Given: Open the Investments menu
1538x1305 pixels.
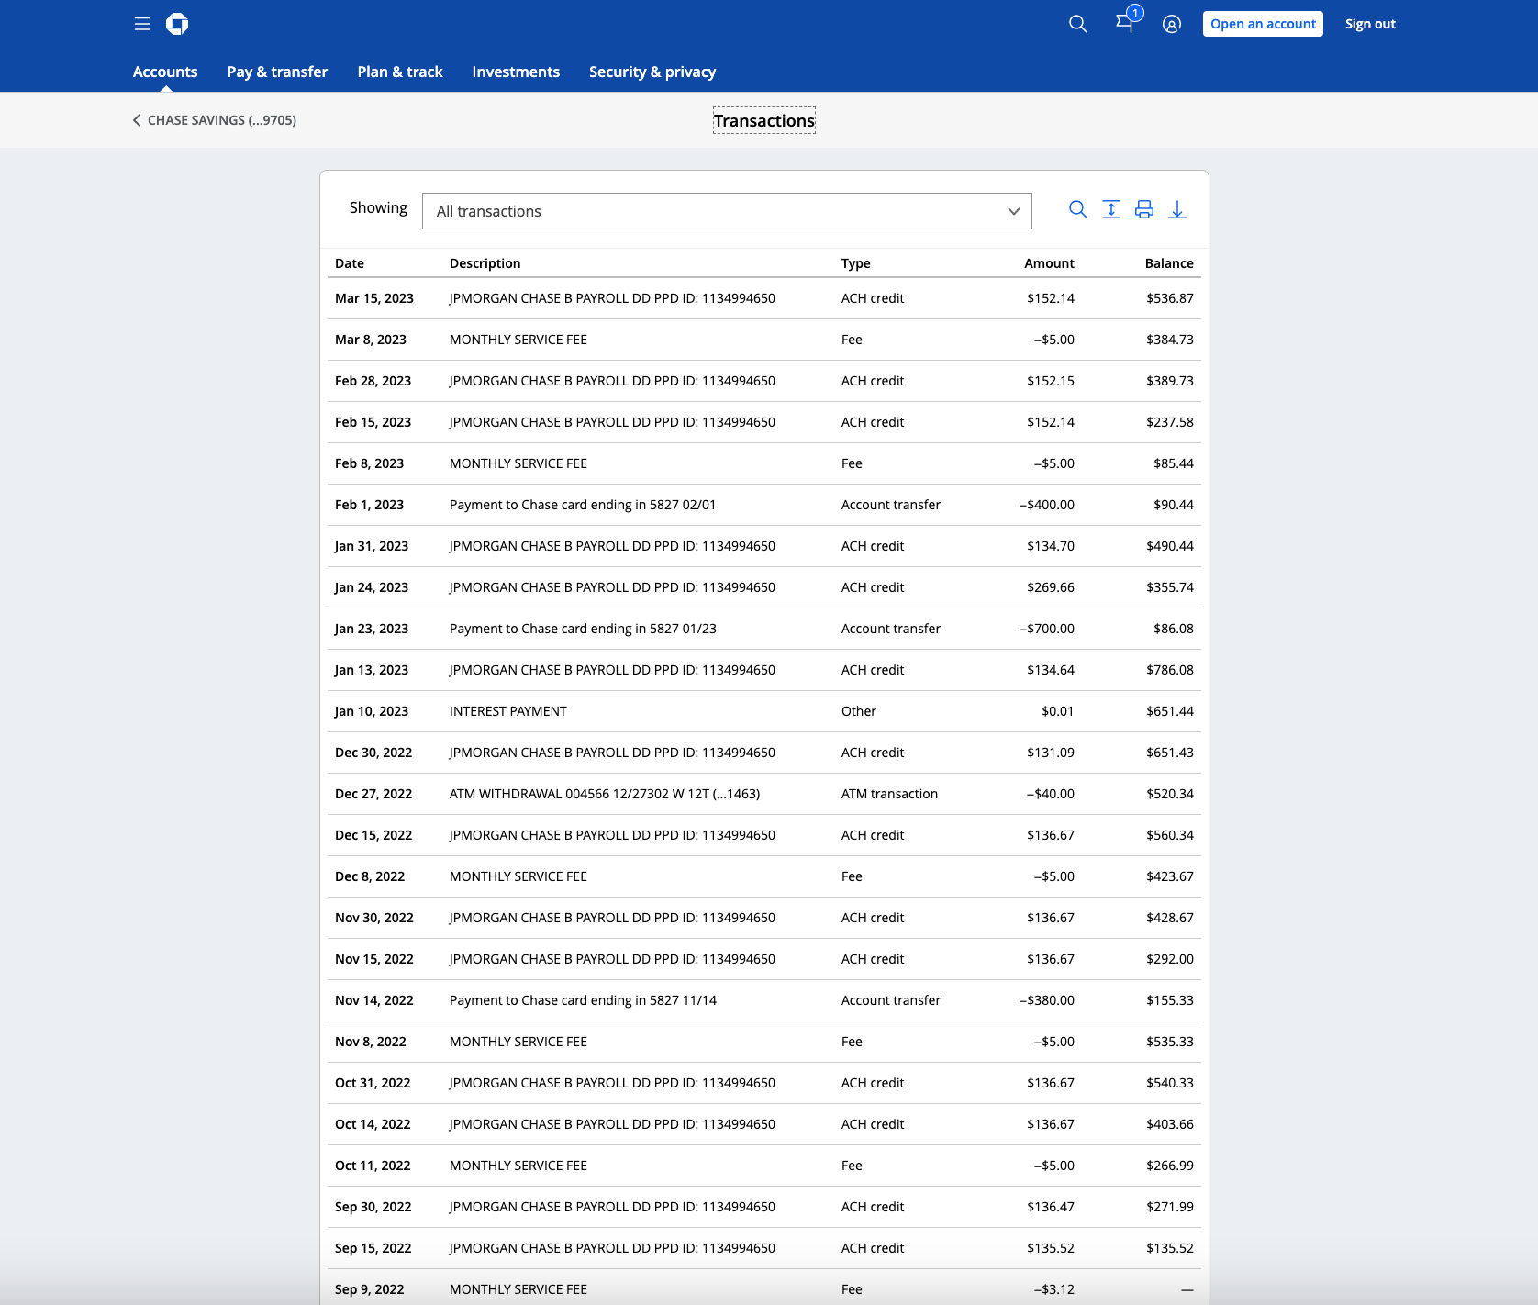Looking at the screenshot, I should (x=516, y=72).
